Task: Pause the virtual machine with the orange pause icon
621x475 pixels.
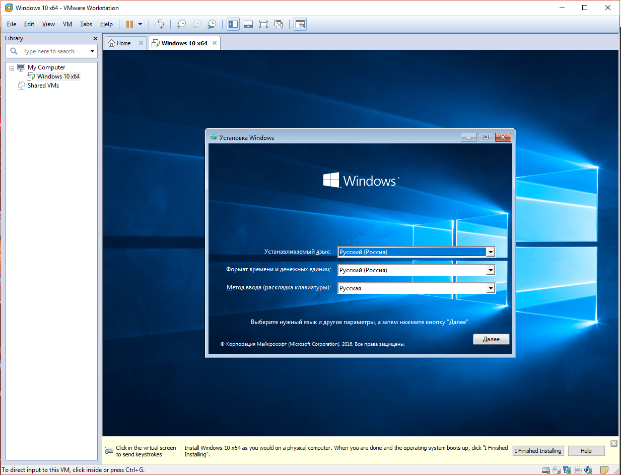Action: (x=129, y=24)
